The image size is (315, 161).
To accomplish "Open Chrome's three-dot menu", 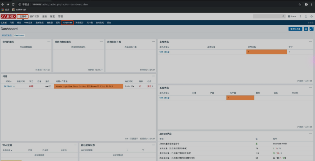I will coord(311,4).
